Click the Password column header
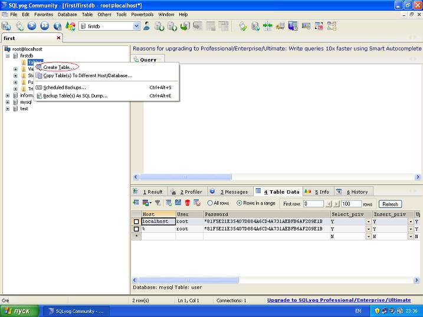The height and width of the screenshot is (317, 423). [267, 214]
